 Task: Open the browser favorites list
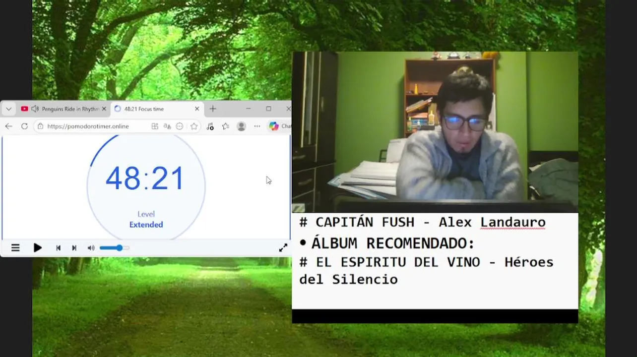[x=226, y=126]
